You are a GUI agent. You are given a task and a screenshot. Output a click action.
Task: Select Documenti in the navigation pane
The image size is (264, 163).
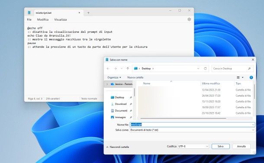[x=121, y=111]
